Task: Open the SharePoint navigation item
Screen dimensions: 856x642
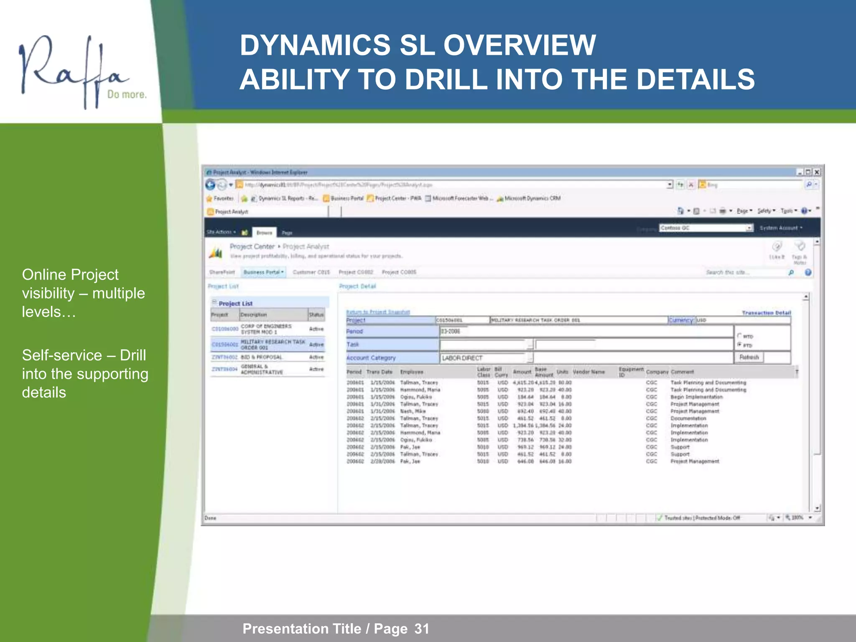Action: pyautogui.click(x=222, y=272)
